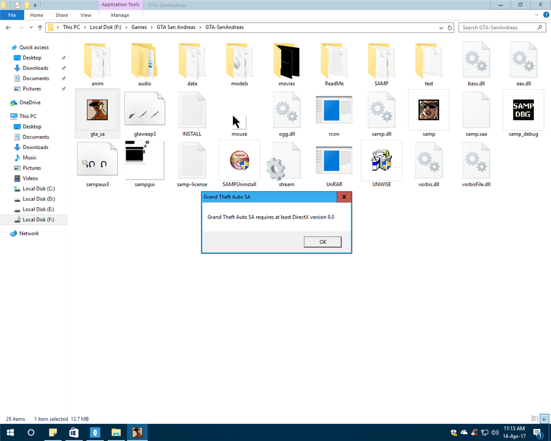Select the mouse cursor file icon

tap(239, 121)
